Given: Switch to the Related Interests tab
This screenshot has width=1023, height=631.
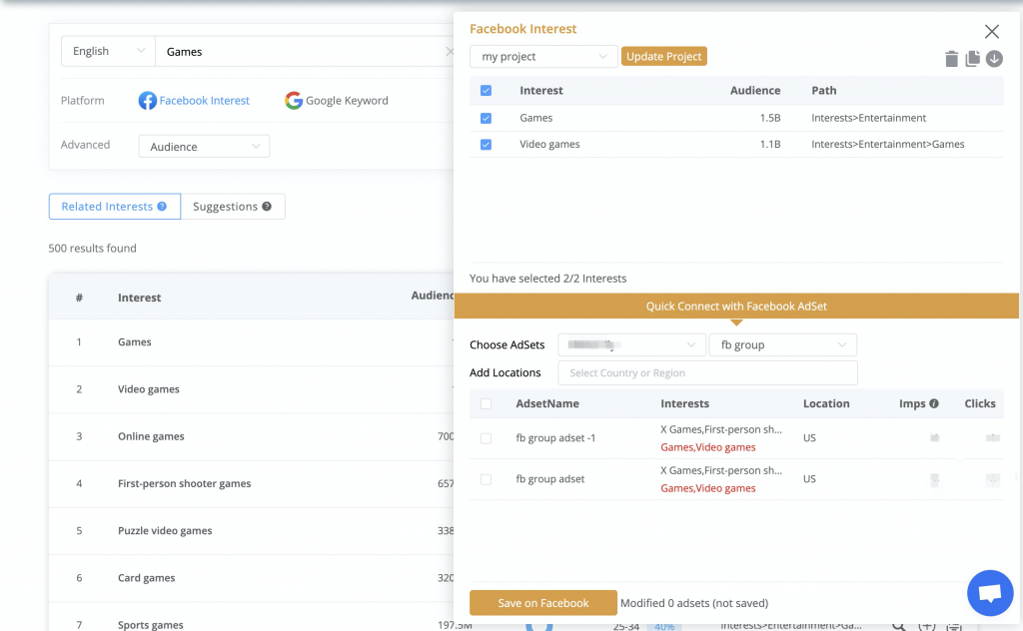Looking at the screenshot, I should 115,207.
